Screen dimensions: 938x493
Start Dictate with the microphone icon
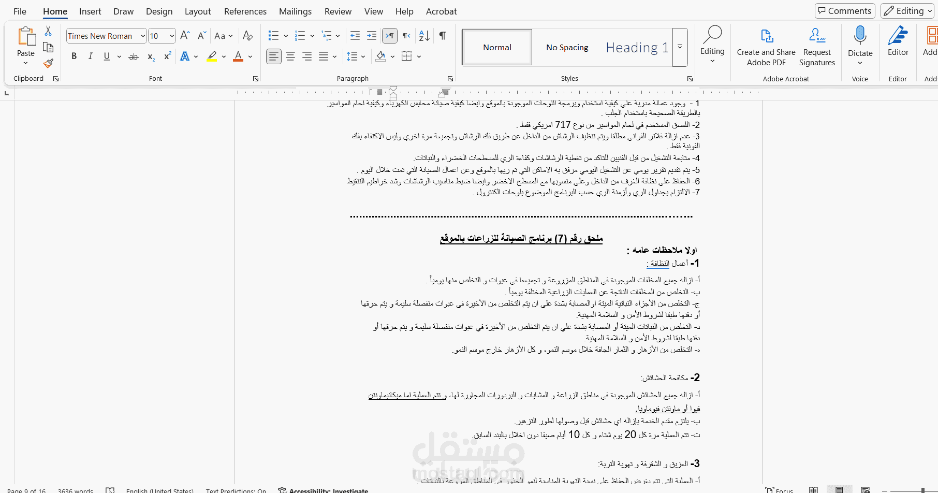[x=860, y=36]
